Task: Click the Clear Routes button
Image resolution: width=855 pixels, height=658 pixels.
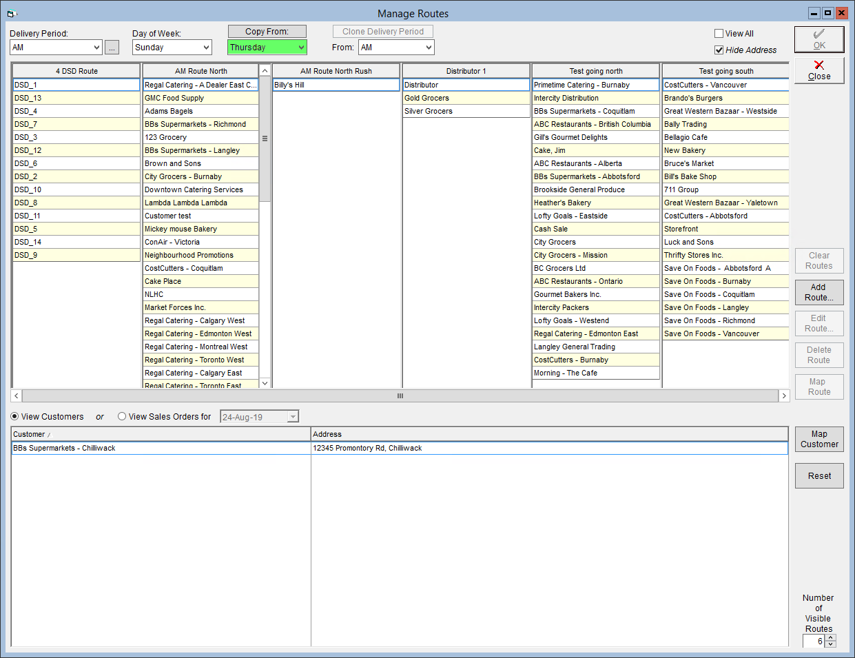Action: coord(819,260)
